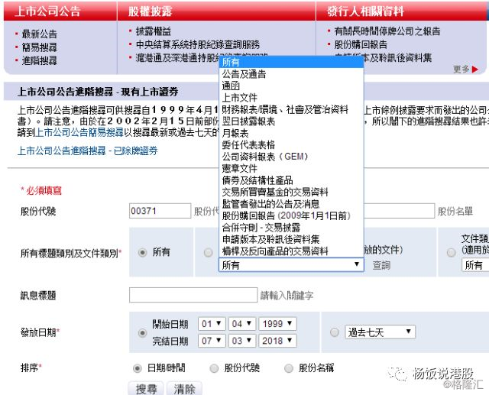Select the 文件類別 radio button

pyautogui.click(x=451, y=252)
